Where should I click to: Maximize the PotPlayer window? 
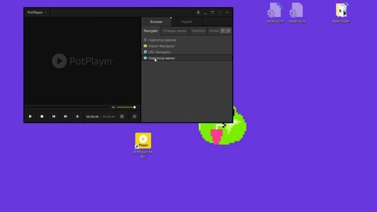213,12
